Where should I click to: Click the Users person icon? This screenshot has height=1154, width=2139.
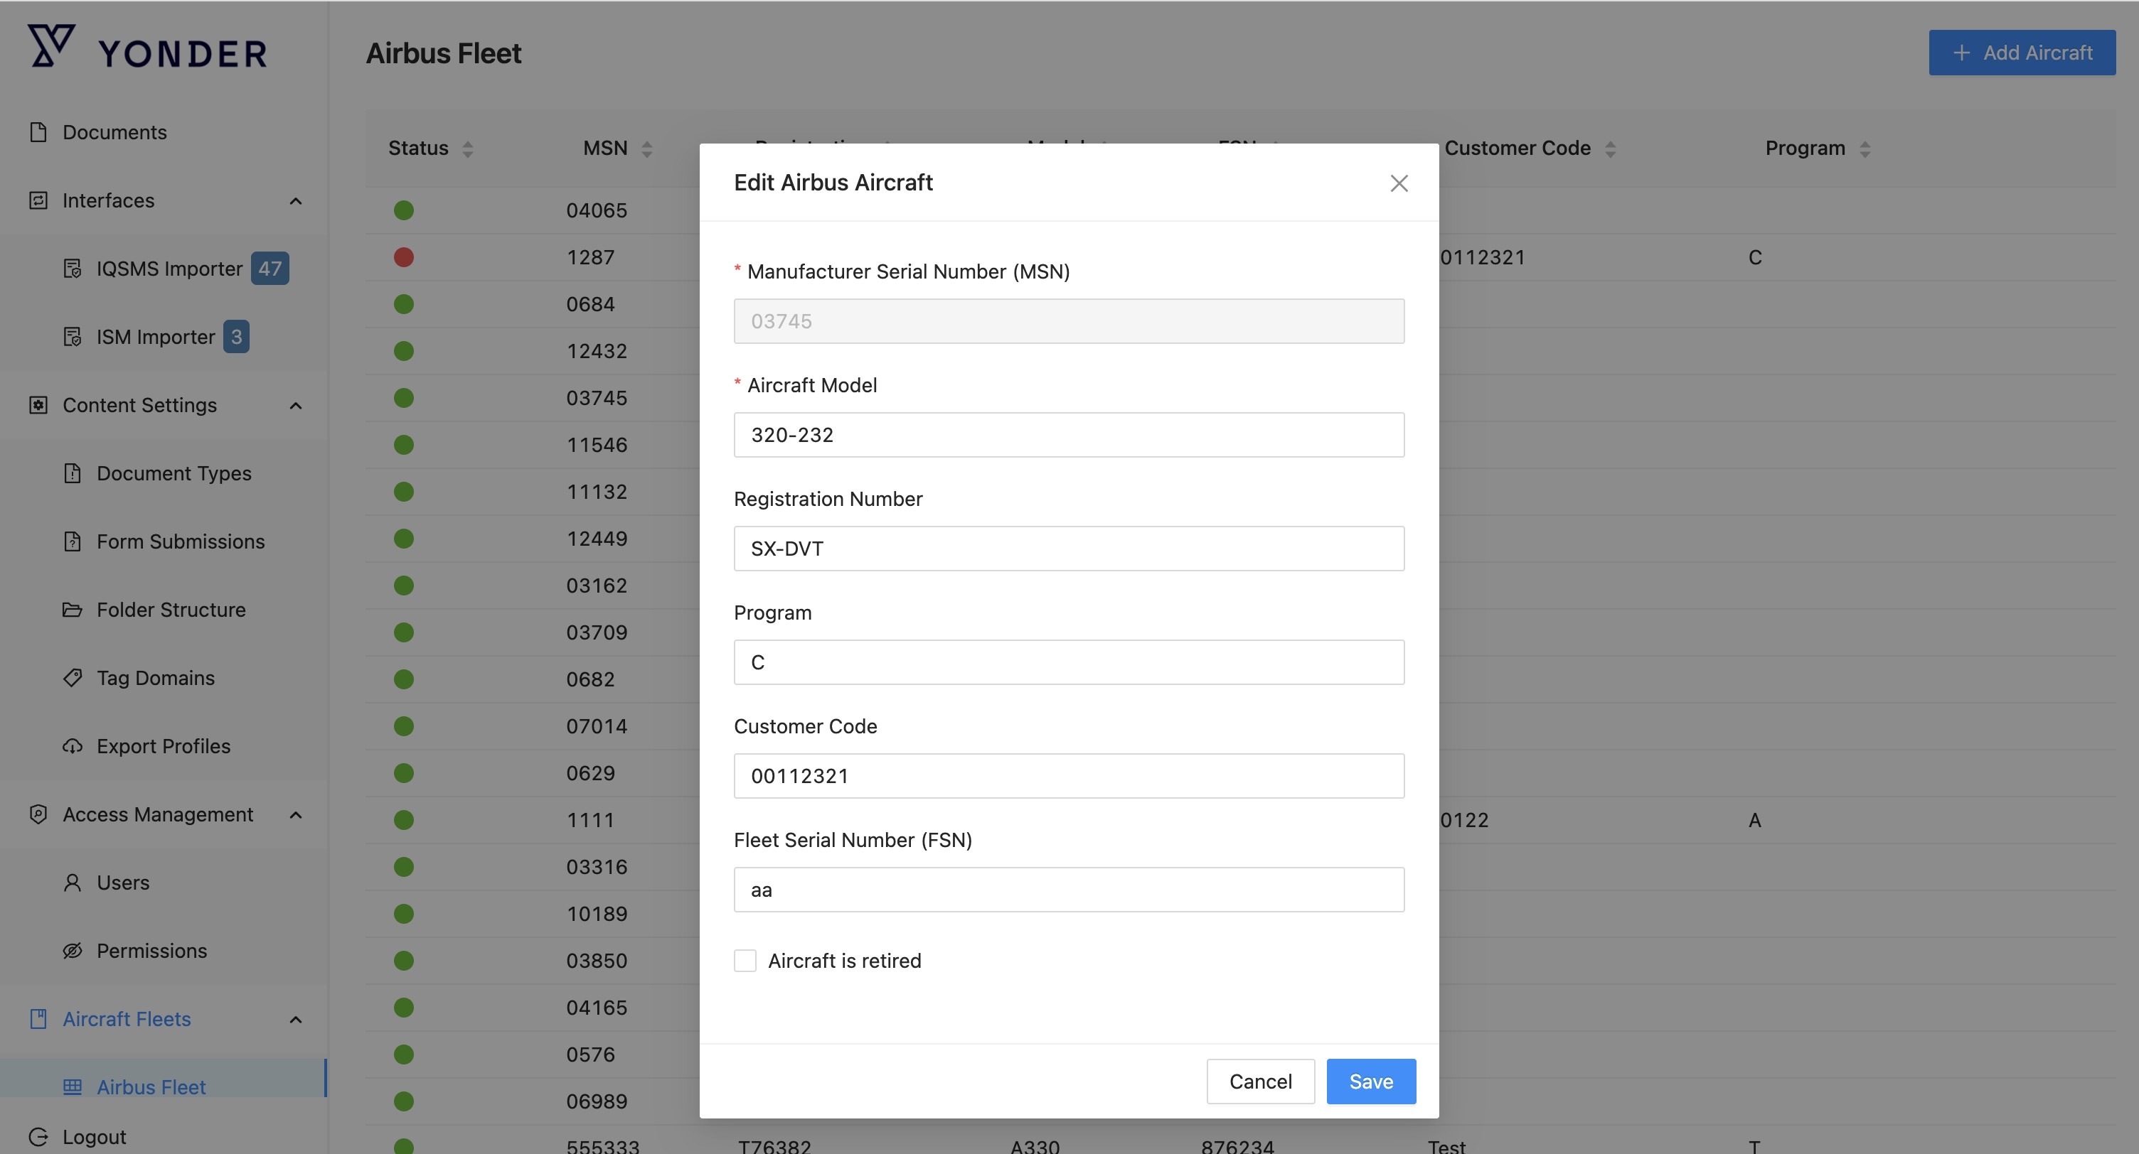73,883
